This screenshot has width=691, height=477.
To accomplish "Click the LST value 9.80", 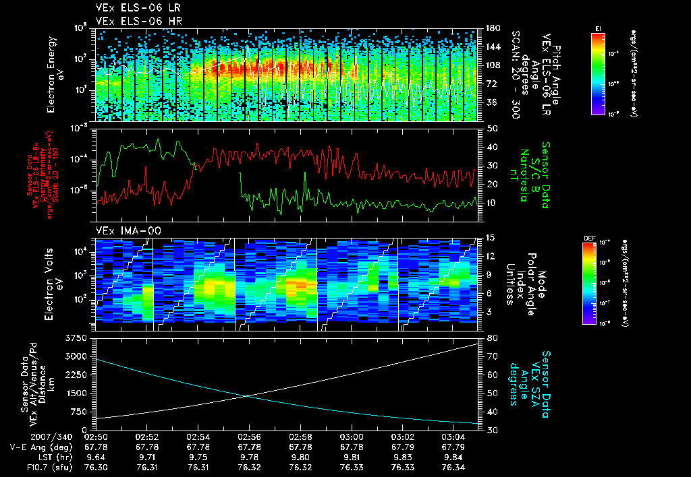I will tap(300, 457).
